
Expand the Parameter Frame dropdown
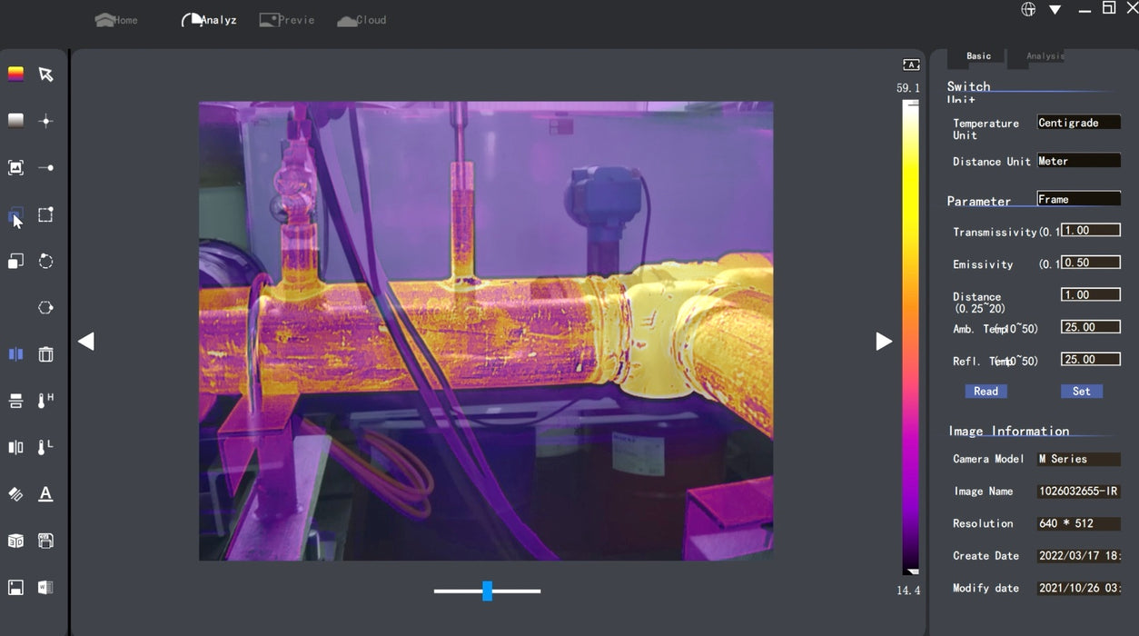click(x=1078, y=199)
